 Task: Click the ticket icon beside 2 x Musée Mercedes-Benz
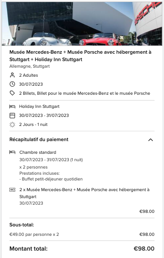coord(12,190)
